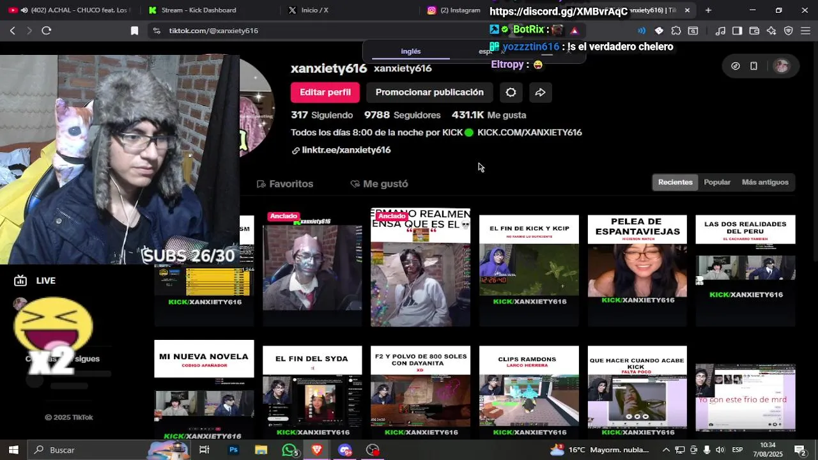The width and height of the screenshot is (818, 460).
Task: Bookmark this page with bookmark icon
Action: (x=134, y=31)
